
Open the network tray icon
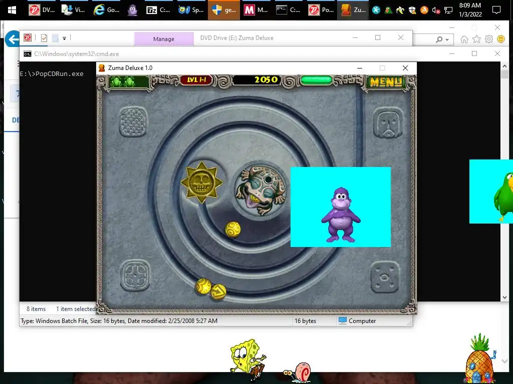point(448,10)
